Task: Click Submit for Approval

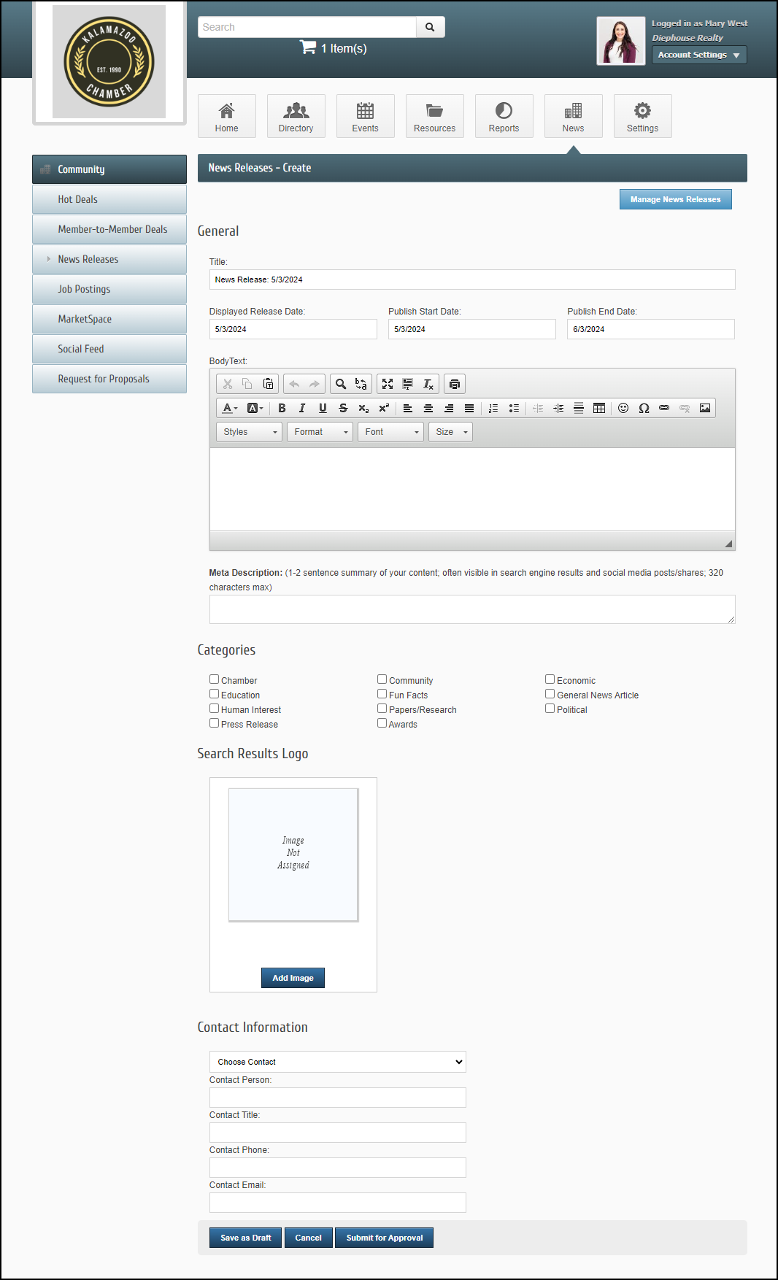Action: pos(384,1238)
